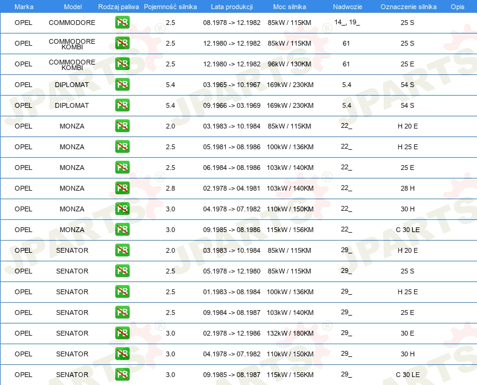Click the Pojemność silnika column header
Image resolution: width=477 pixels, height=385 pixels.
170,7
